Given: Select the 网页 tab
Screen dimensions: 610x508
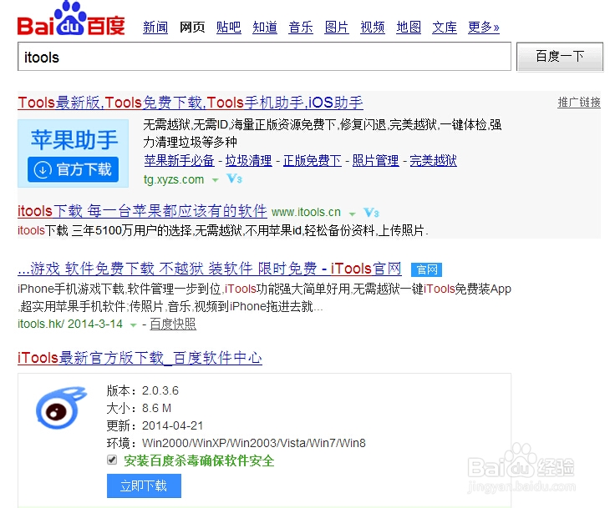Looking at the screenshot, I should pos(192,28).
